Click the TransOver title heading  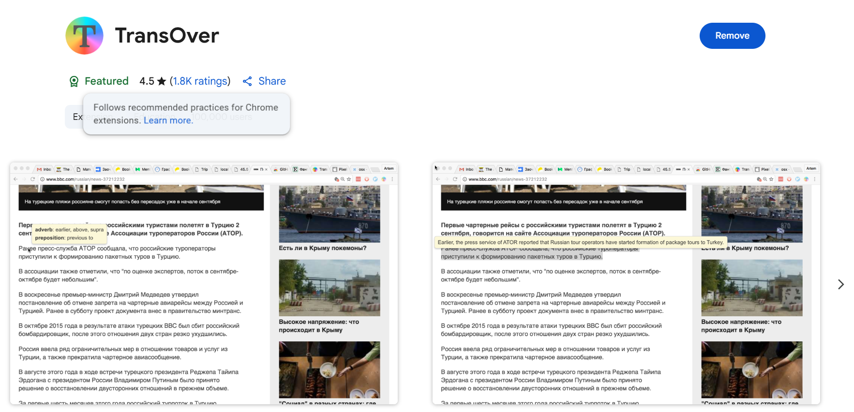[x=167, y=36]
